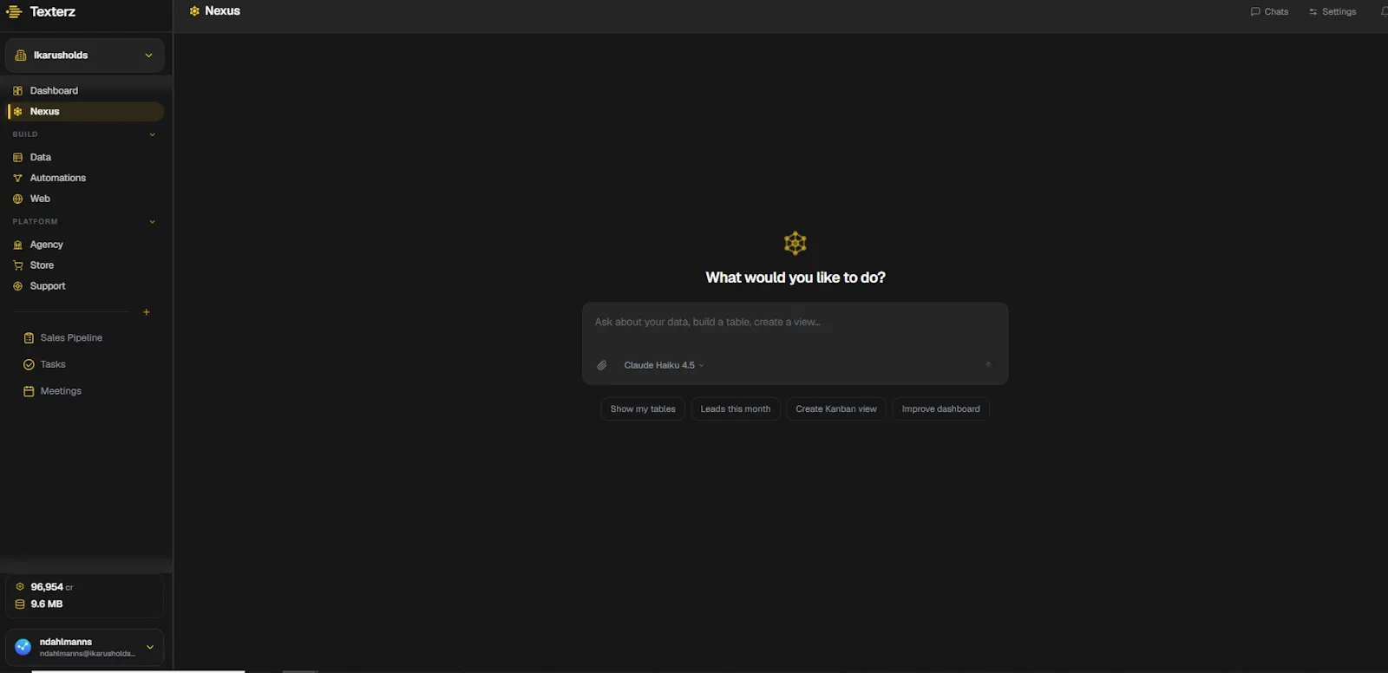Screen dimensions: 1388x673
Task: Expand the ndahlmanns account menu chevron
Action: [x=150, y=647]
